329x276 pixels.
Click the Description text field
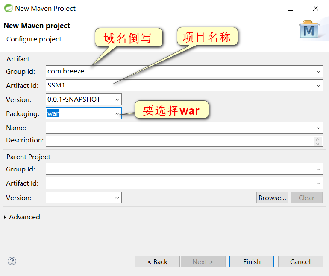click(184, 141)
